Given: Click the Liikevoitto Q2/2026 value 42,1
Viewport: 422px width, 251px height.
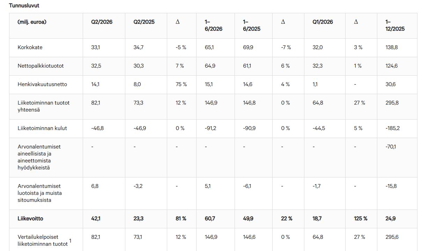Looking at the screenshot, I should [x=96, y=219].
